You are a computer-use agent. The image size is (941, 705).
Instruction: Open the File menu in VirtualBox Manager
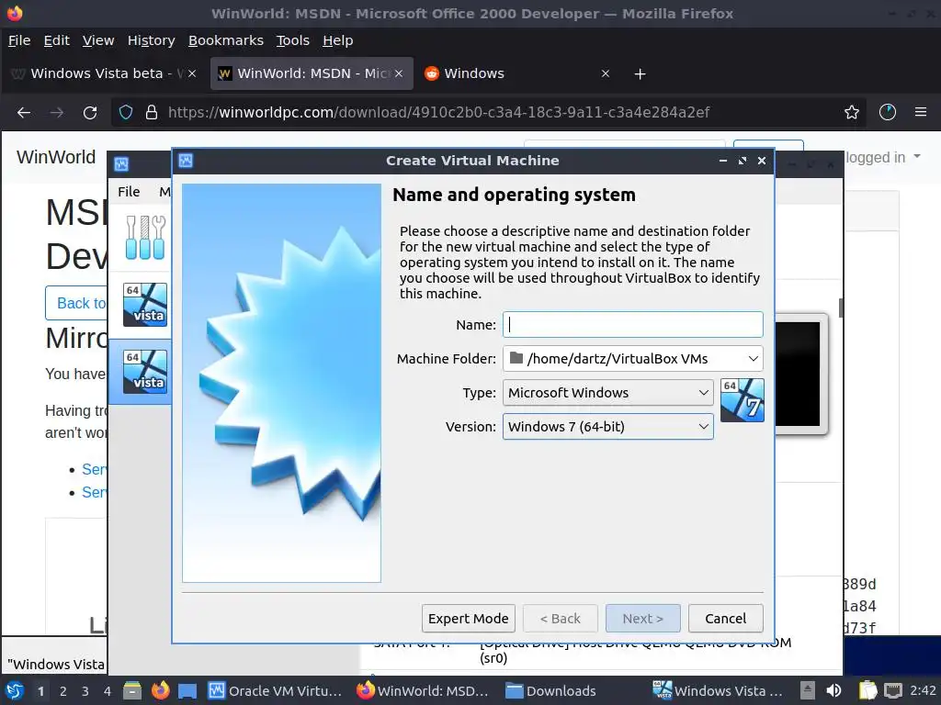[129, 192]
